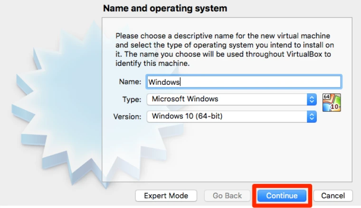Open the Version dropdown arrows
The height and width of the screenshot is (208, 361).
312,117
